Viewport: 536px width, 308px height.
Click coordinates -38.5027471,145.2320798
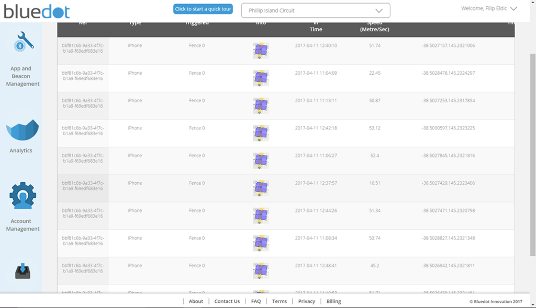[448, 210]
